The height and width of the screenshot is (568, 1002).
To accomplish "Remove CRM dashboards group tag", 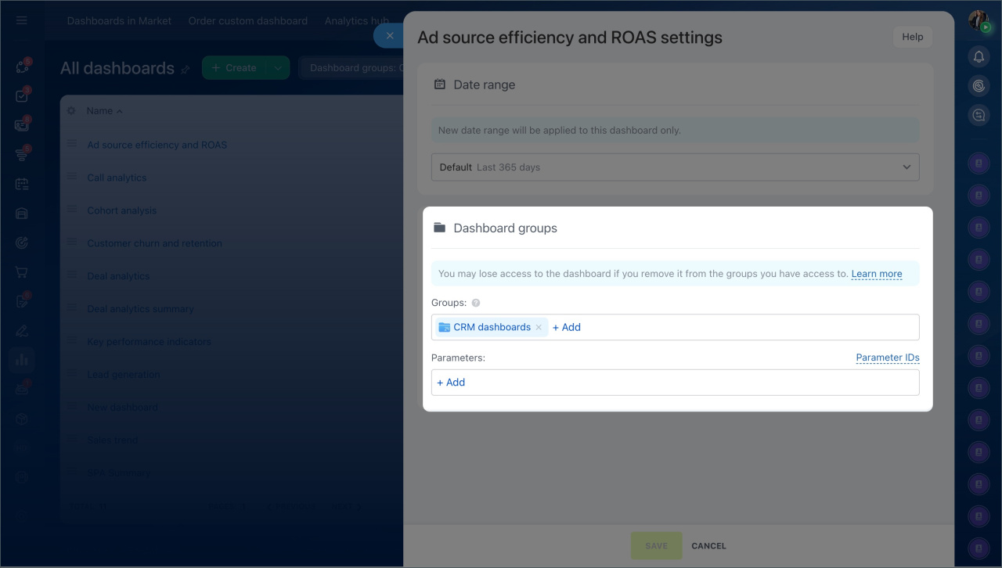I will (x=539, y=328).
